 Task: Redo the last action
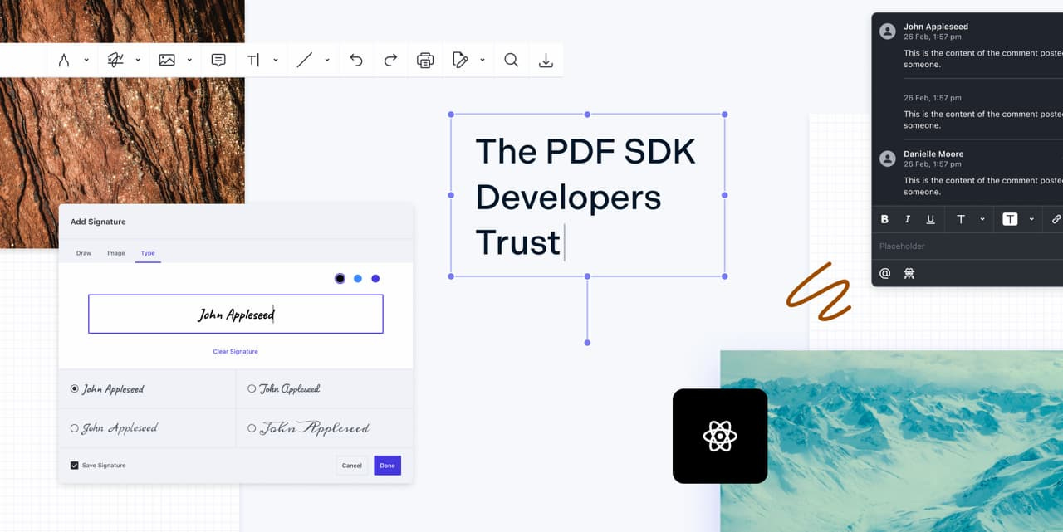390,60
